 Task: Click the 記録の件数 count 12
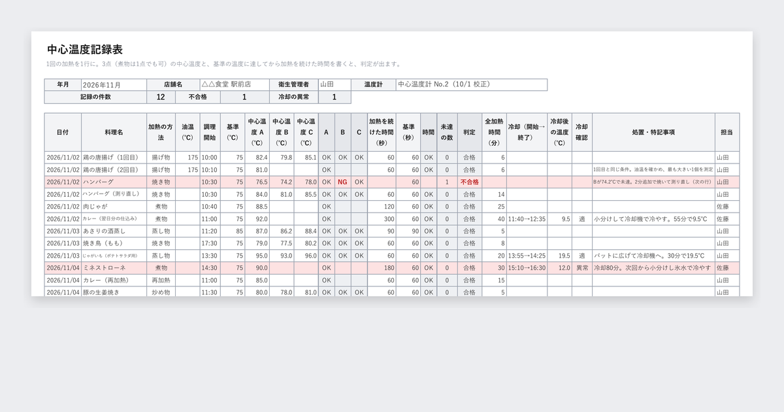click(161, 97)
